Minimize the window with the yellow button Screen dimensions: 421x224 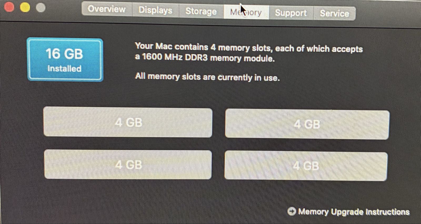[x=25, y=7]
